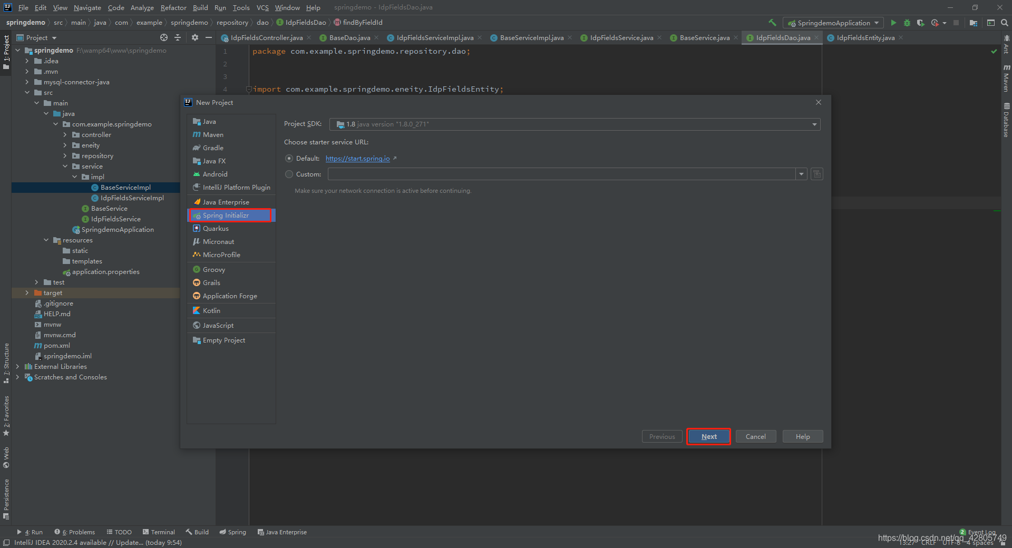Viewport: 1012px width, 548px height.
Task: Start debugging with the bug icon
Action: 907,23
